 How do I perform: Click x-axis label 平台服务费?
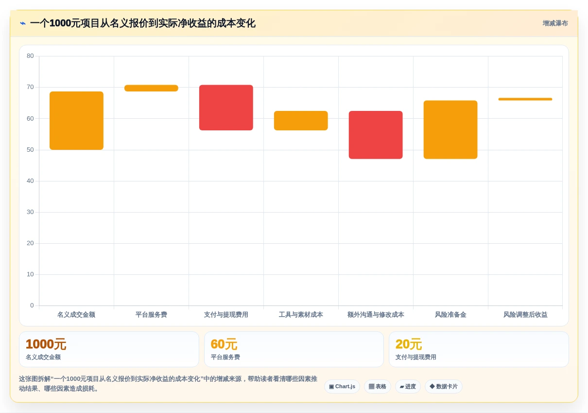151,315
